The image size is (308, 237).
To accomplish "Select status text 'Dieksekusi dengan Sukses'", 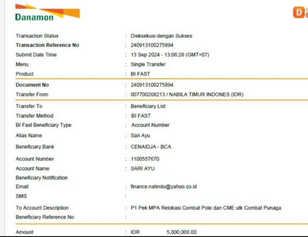I will 161,36.
